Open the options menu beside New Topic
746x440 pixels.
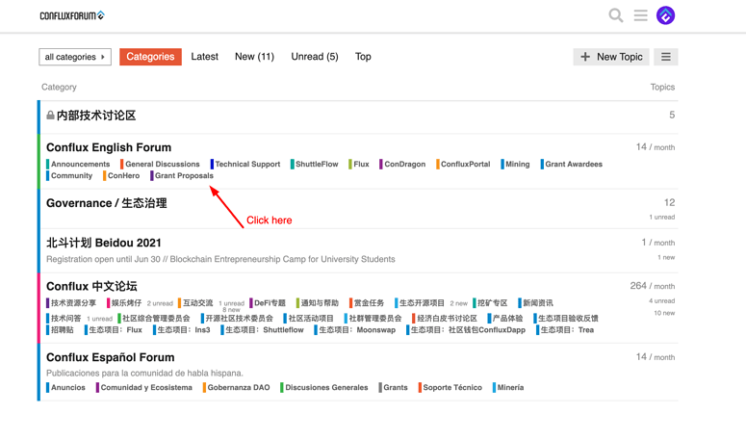[665, 57]
